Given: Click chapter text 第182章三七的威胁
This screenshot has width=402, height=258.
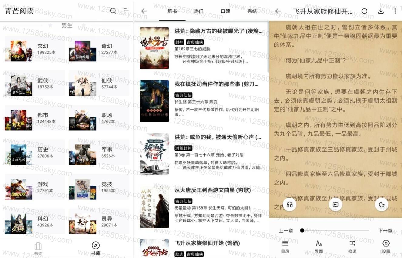Looking at the screenshot, I should coord(192,49).
